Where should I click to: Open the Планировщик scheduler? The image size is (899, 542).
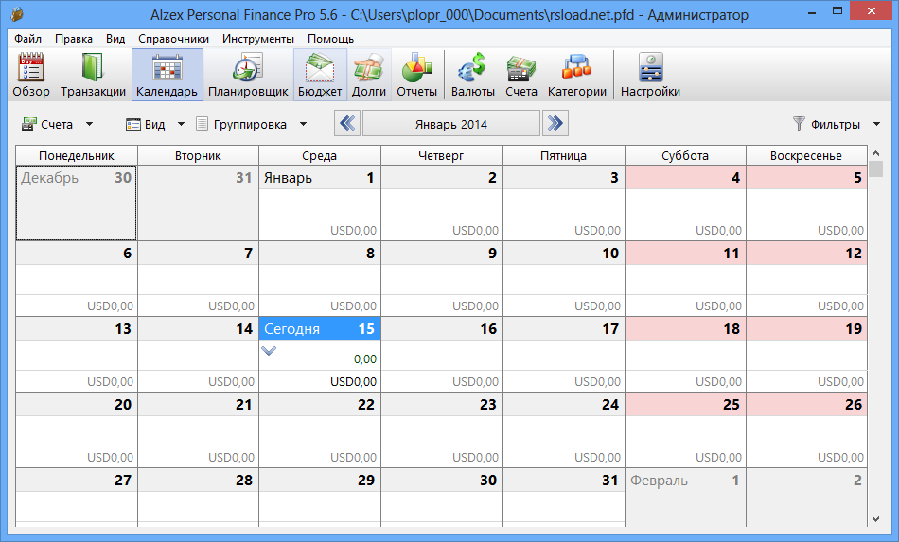pos(248,75)
